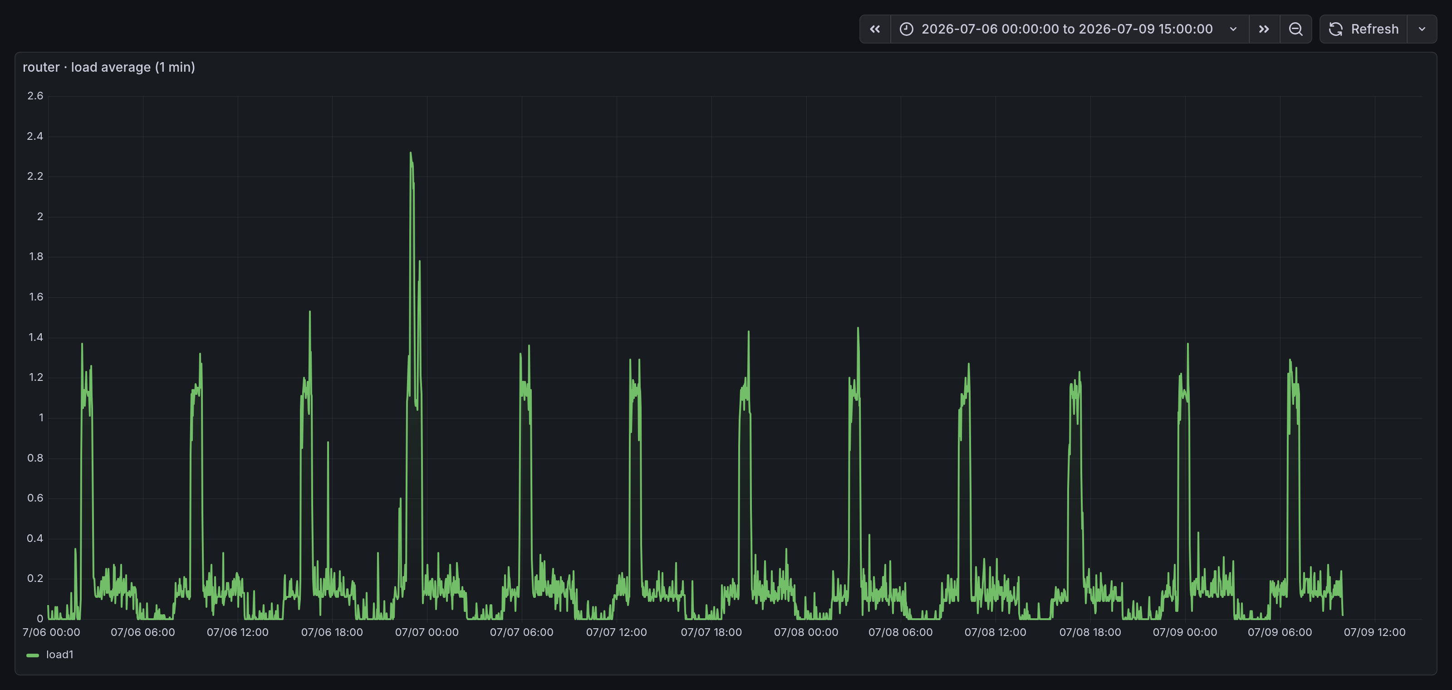
Task: Open the time range picker
Action: (1069, 30)
